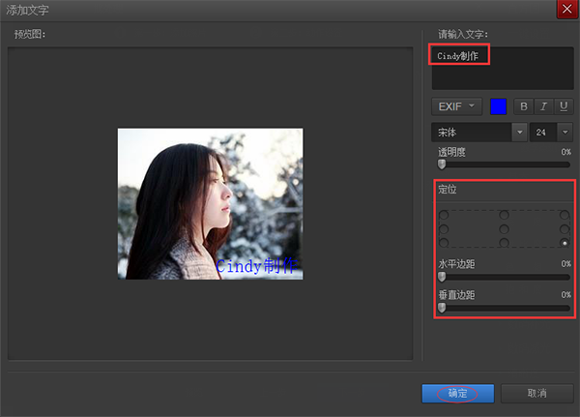580x417 pixels.
Task: Click the 水平边距 slider handle
Action: pyautogui.click(x=442, y=277)
